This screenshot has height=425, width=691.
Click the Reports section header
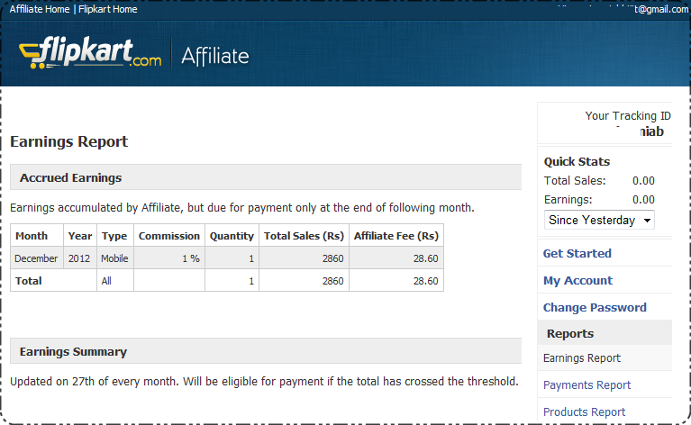pos(605,333)
